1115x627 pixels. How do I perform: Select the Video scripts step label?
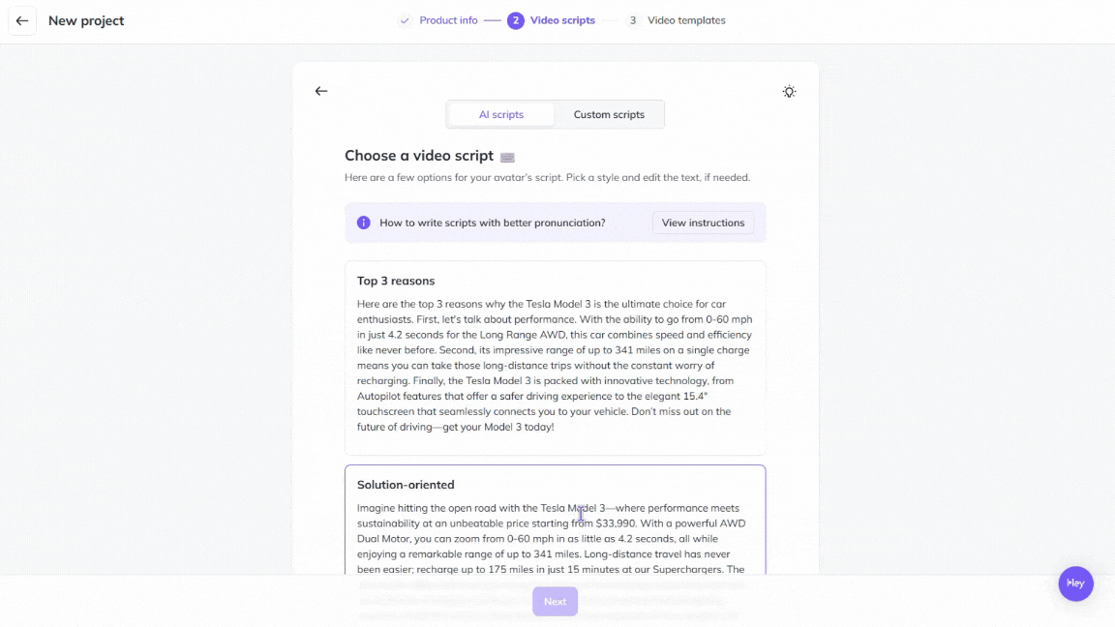(562, 20)
